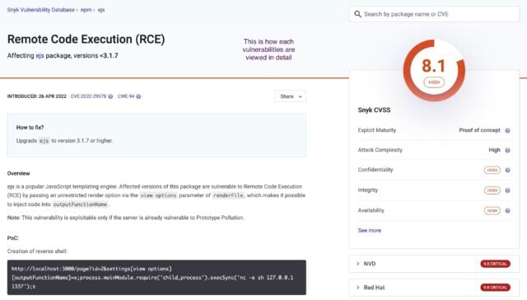
Task: Click the 8.1 HIGH severity gauge
Action: coord(434,70)
